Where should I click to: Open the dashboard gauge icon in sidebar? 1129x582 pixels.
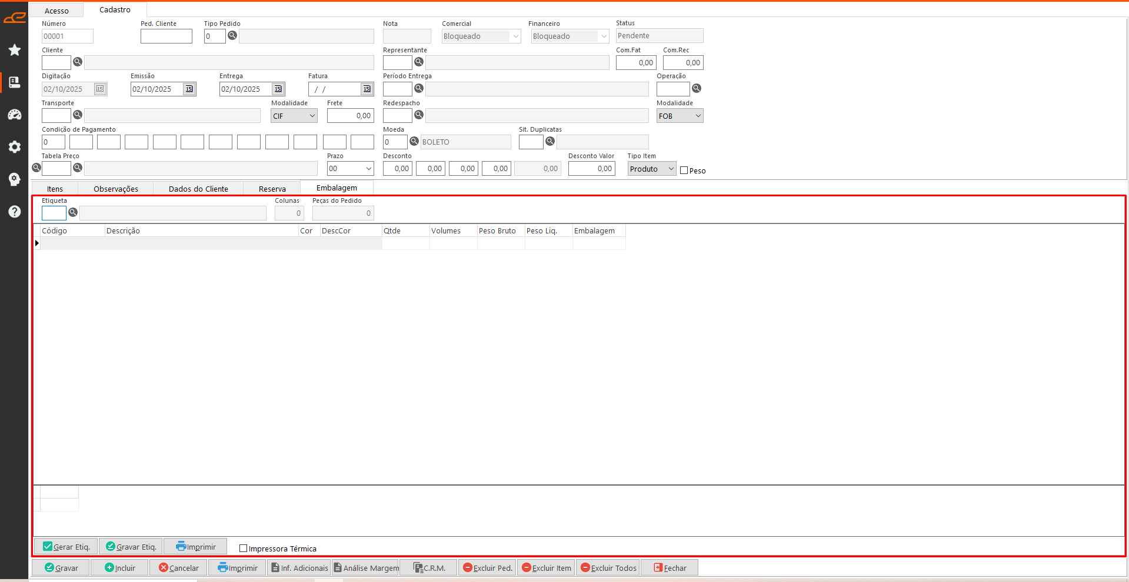pos(15,115)
